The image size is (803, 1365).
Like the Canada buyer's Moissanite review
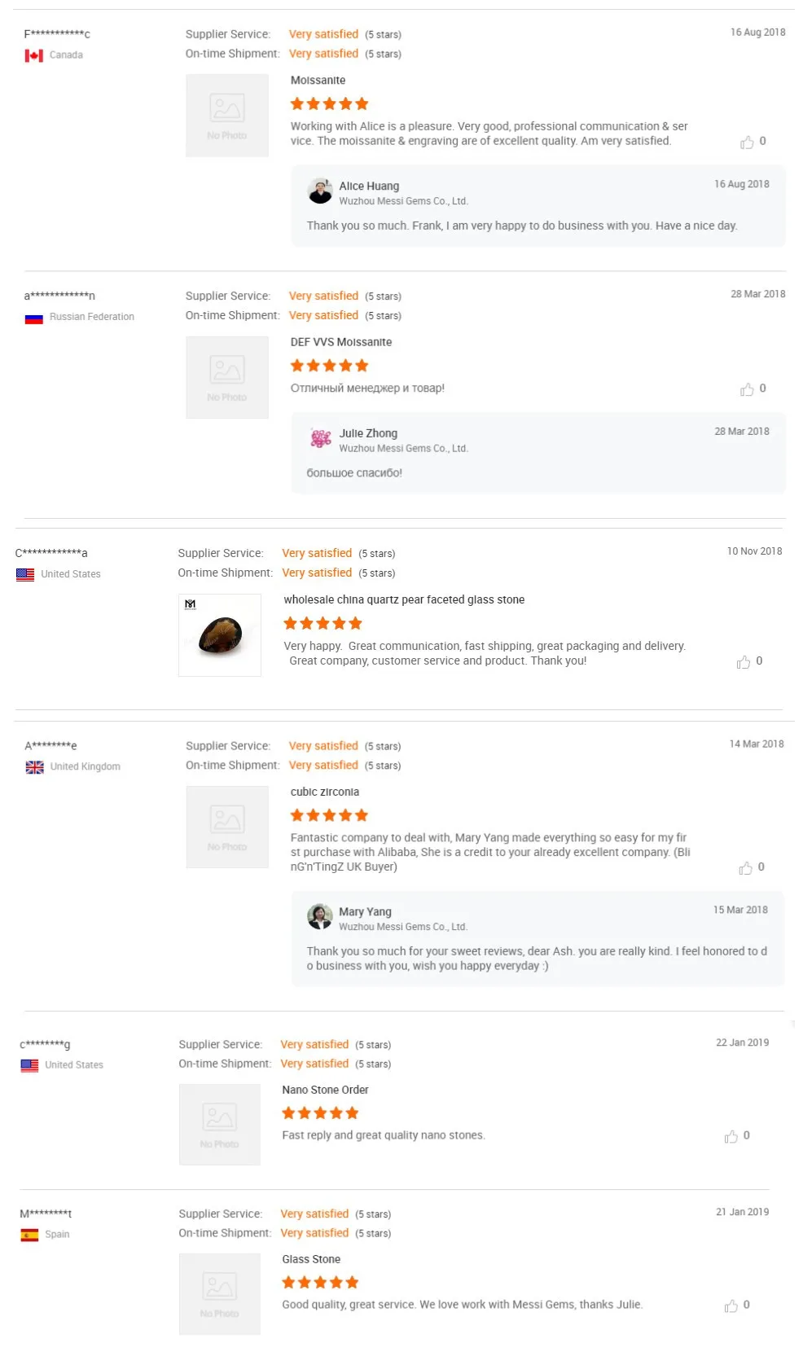[747, 143]
